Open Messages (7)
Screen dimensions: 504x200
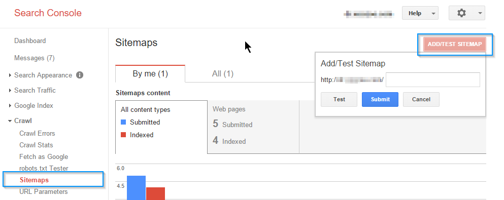pos(35,58)
